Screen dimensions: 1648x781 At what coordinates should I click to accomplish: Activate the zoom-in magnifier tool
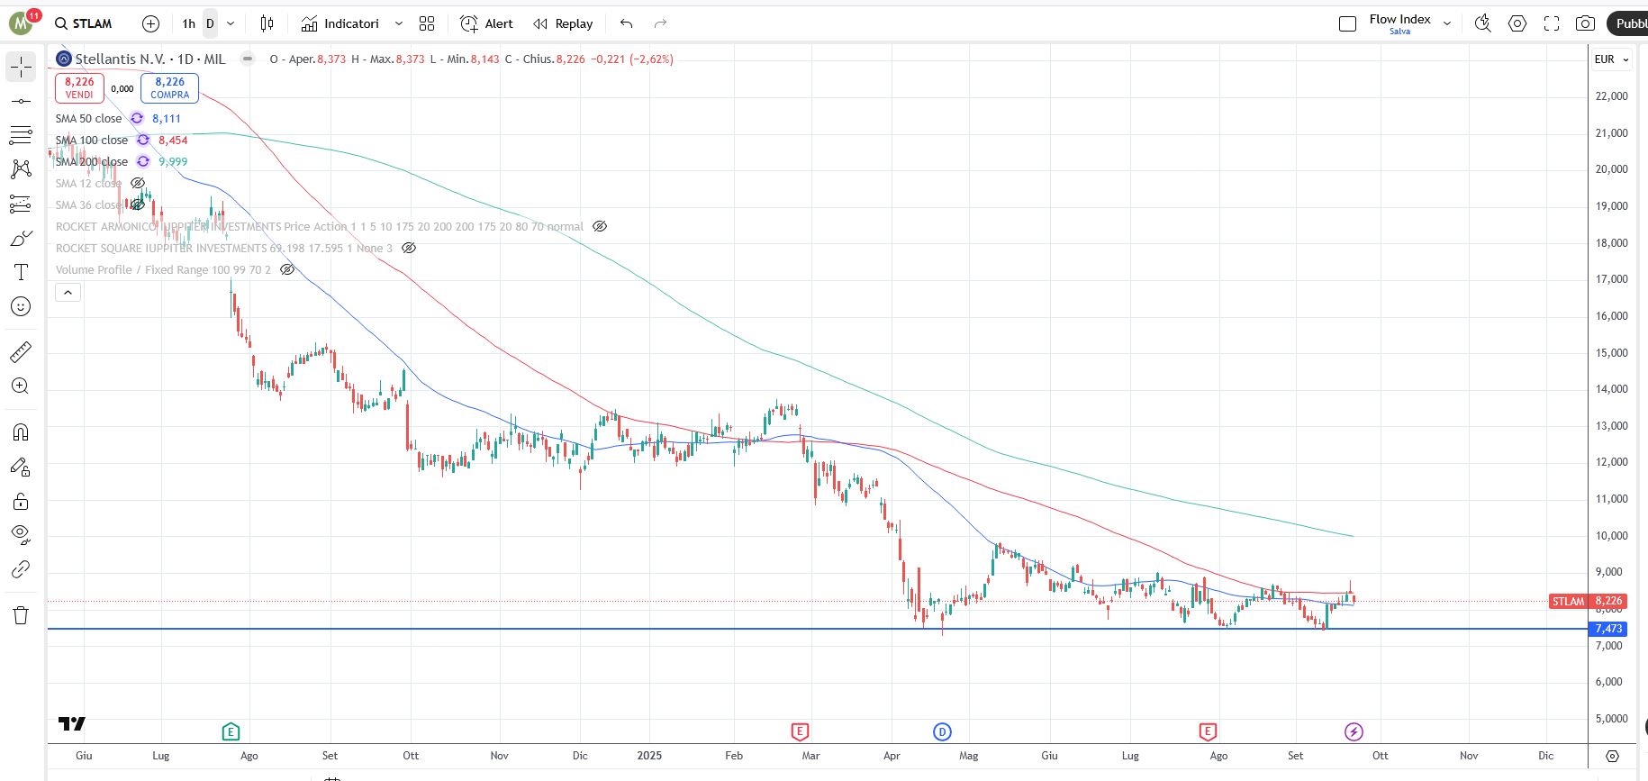coord(21,386)
